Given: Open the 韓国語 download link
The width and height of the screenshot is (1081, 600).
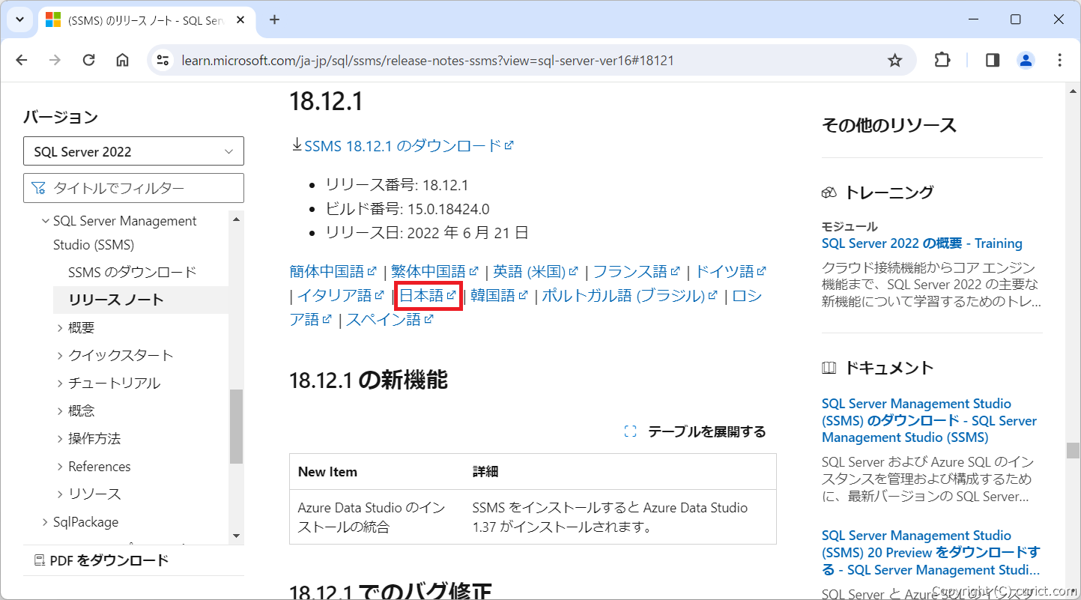Looking at the screenshot, I should click(500, 295).
